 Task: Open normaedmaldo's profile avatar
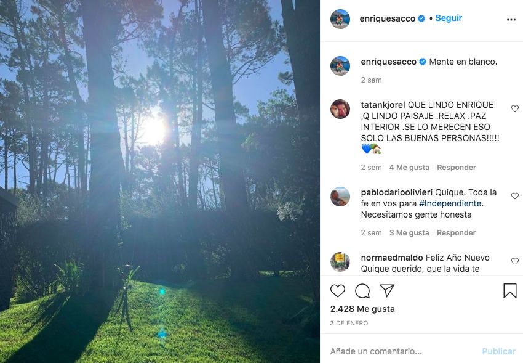pyautogui.click(x=340, y=262)
